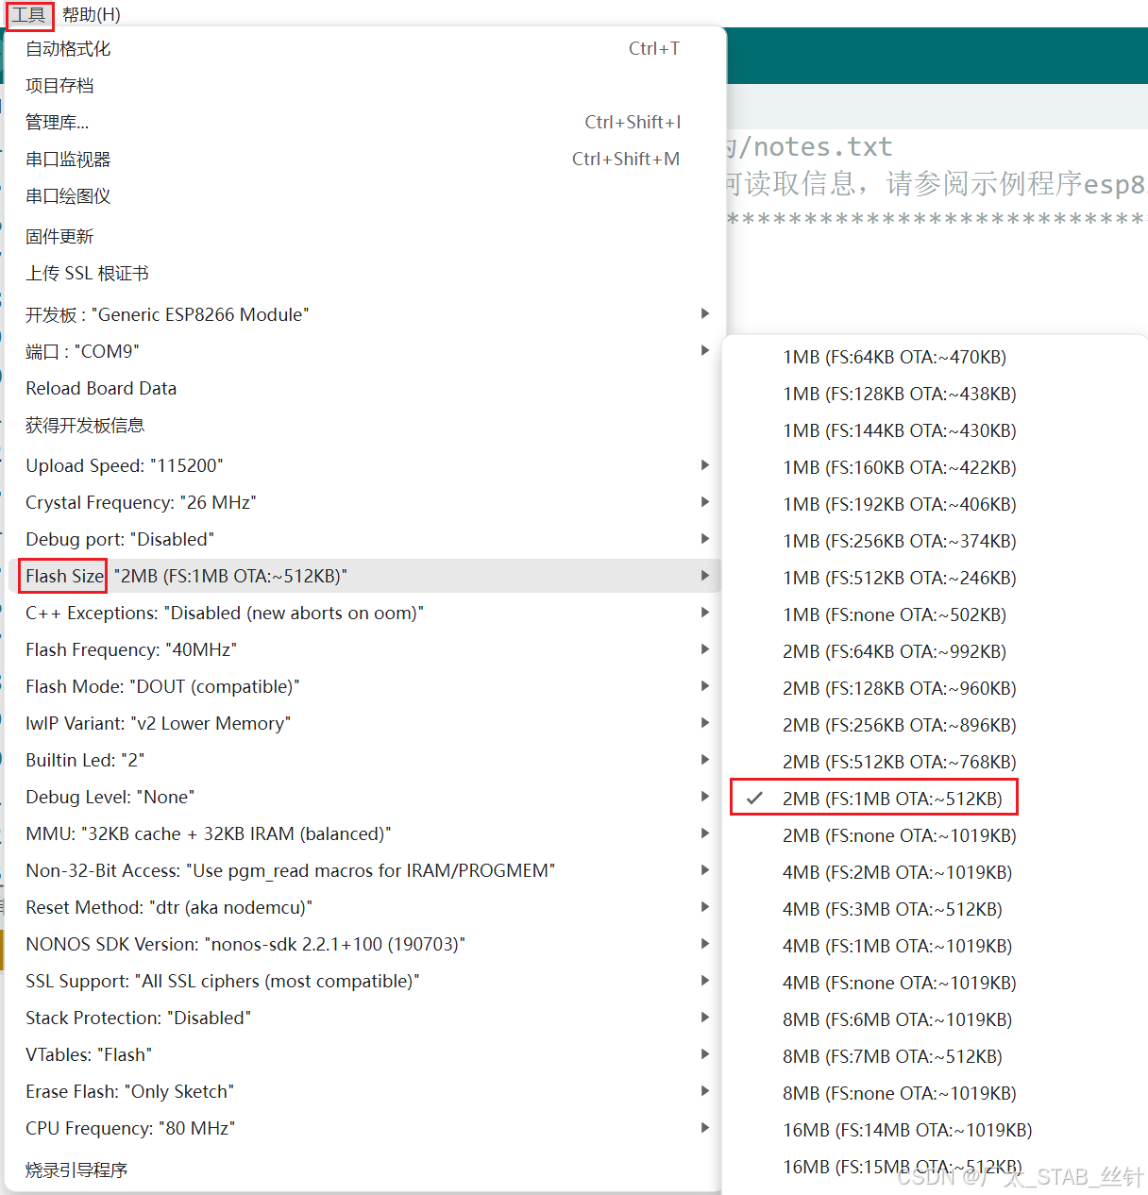Expand Reset Method dtr submenu

click(x=364, y=907)
